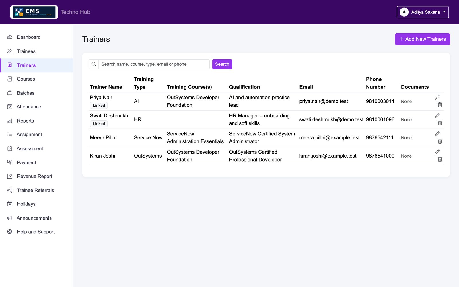Open Attendance from the sidebar
Viewport: 459px width, 287px height.
click(36, 107)
